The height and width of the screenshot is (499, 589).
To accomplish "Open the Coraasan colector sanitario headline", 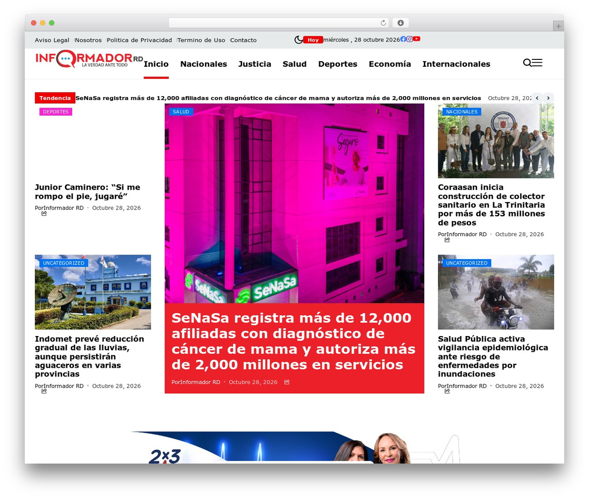I will (x=491, y=205).
